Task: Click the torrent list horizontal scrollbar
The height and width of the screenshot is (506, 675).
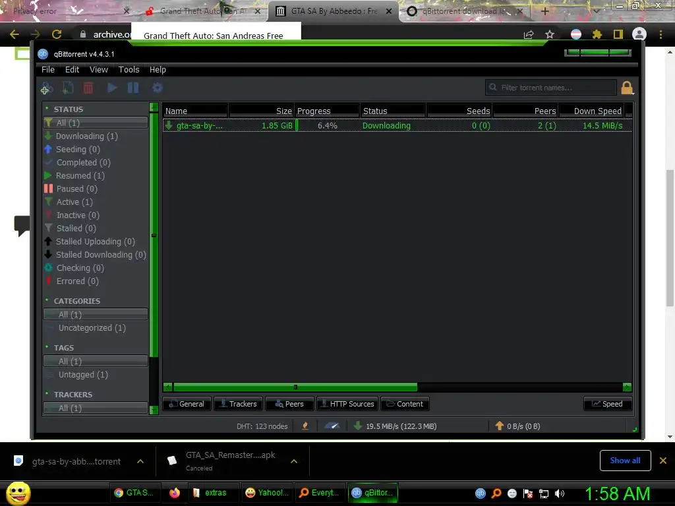Action: coord(295,387)
